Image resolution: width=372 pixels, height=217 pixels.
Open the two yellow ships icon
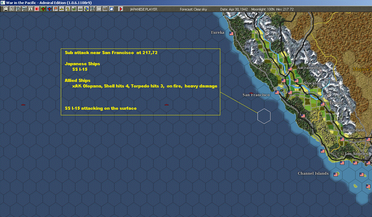[68, 9]
